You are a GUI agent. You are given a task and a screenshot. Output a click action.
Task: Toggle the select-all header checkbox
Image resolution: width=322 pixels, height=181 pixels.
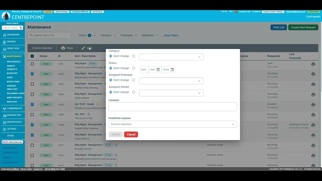32,56
